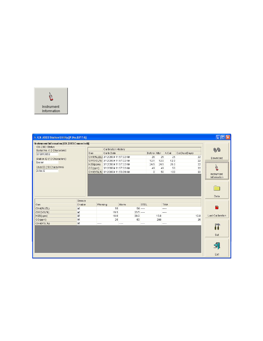Close the GX-2003 Station Utility window
The image size is (263, 341).
(228, 137)
